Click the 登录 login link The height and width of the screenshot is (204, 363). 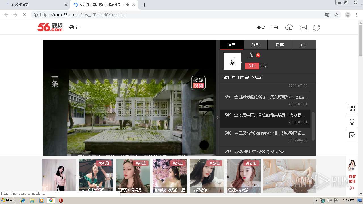tap(261, 28)
